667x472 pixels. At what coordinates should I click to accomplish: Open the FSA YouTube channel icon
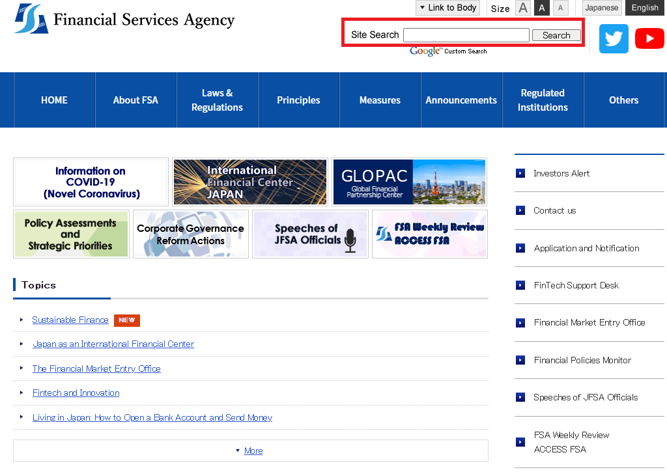click(x=649, y=38)
